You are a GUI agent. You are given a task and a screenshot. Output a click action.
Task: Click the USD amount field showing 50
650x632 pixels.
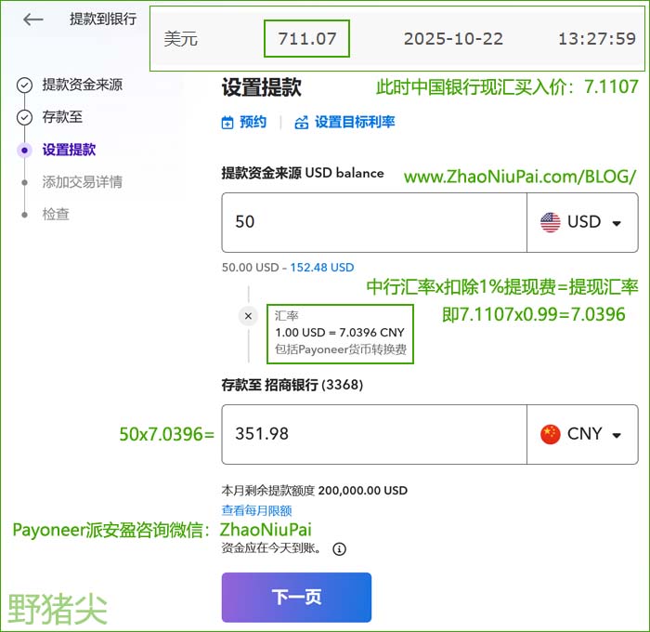(x=371, y=222)
